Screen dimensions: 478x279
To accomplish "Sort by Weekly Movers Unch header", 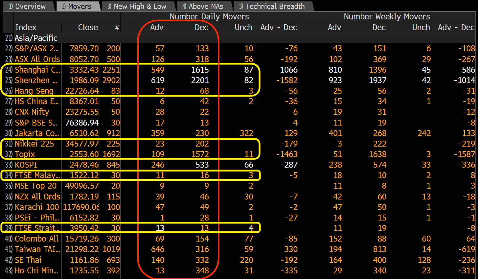I will [421, 28].
